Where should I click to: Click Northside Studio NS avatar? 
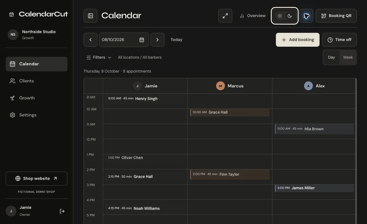click(x=13, y=34)
